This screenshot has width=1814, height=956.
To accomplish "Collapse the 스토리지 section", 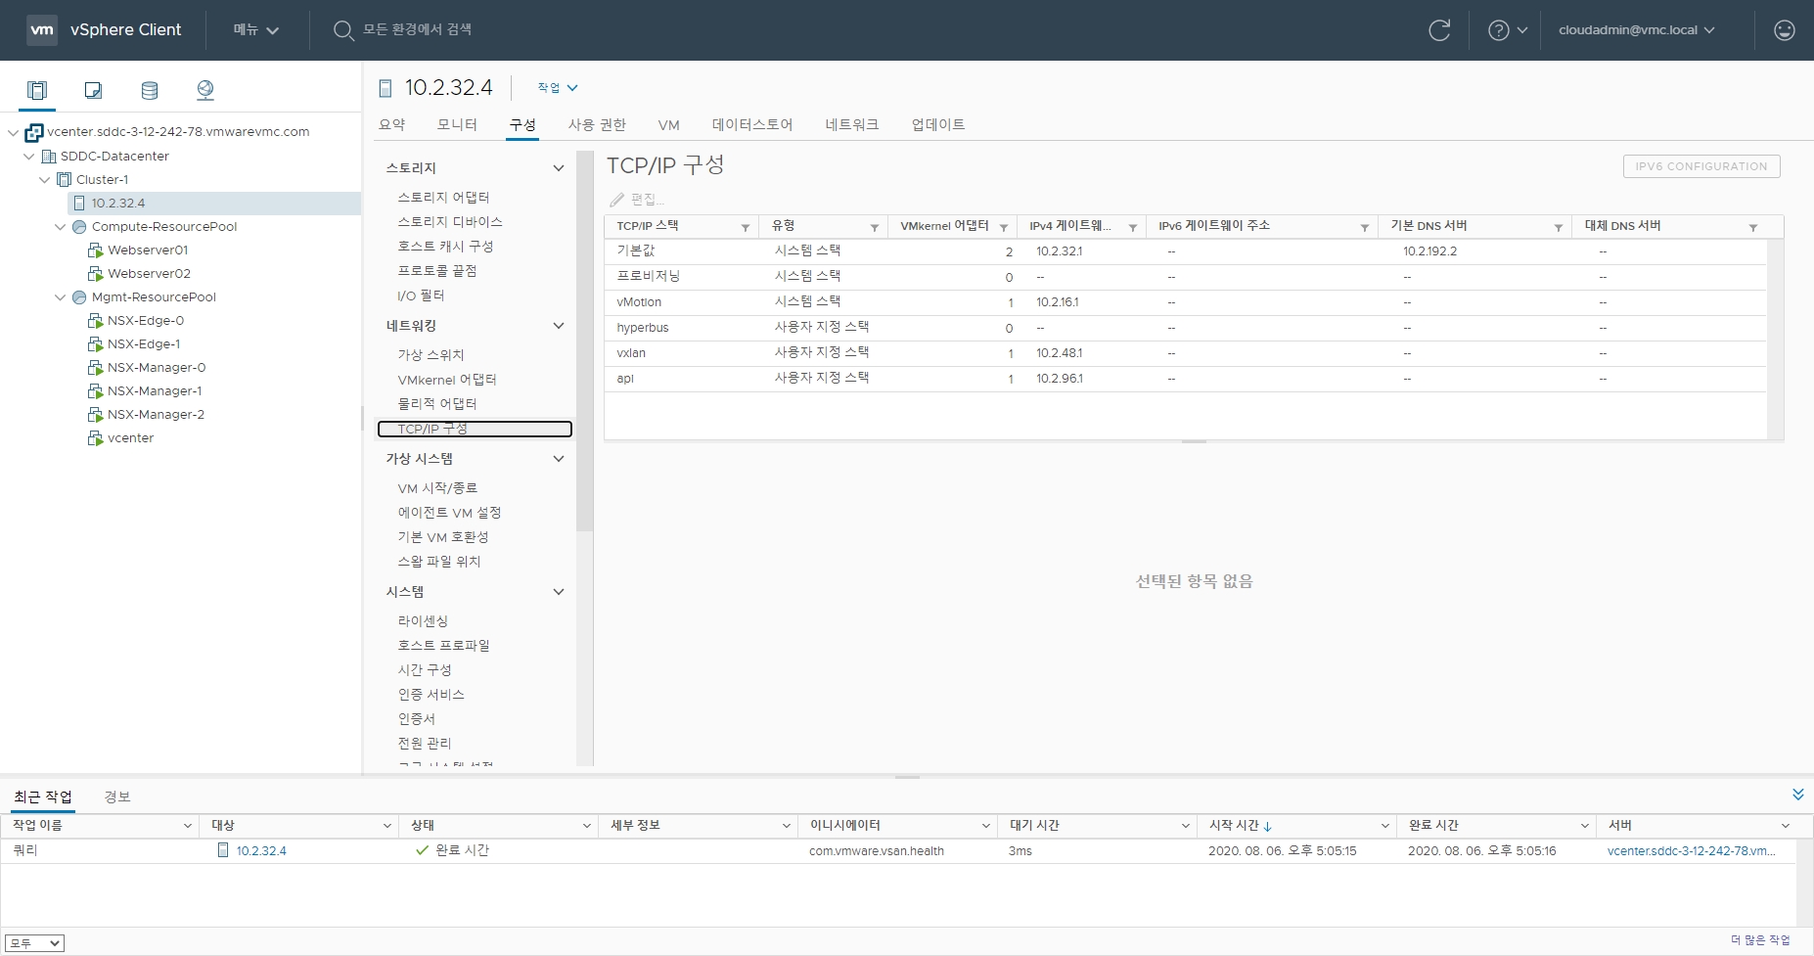I will [559, 168].
